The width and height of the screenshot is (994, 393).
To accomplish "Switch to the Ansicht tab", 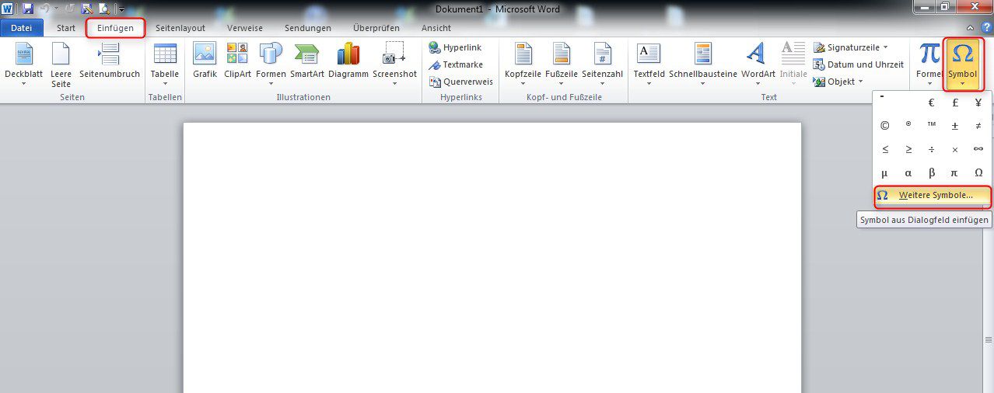I will click(436, 28).
